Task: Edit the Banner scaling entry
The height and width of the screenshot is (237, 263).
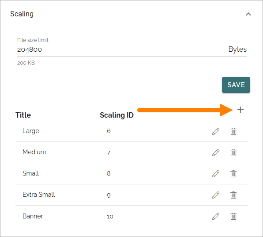Action: click(x=216, y=216)
